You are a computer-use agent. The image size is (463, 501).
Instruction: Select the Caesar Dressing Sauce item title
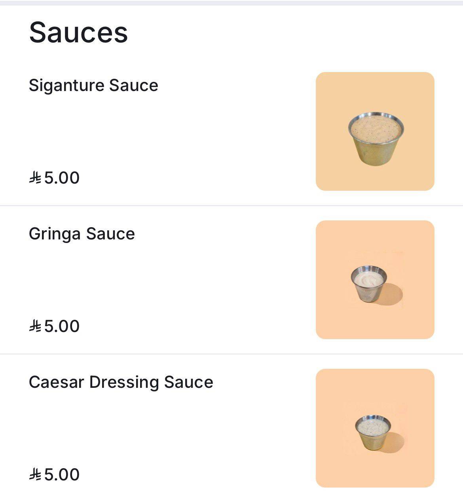(121, 382)
